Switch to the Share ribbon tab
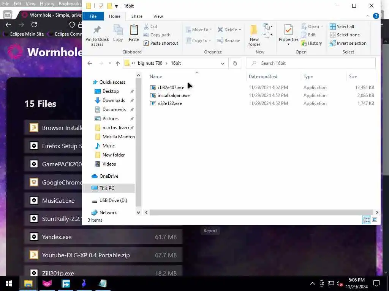This screenshot has width=389, height=291. (137, 16)
